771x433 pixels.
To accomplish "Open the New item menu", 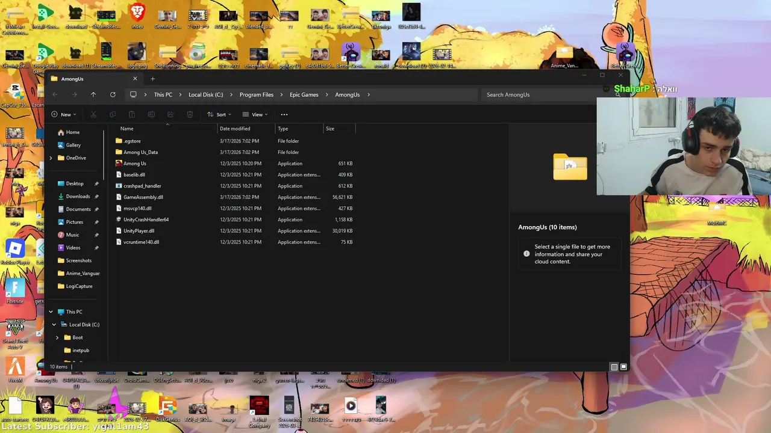I will (x=63, y=114).
